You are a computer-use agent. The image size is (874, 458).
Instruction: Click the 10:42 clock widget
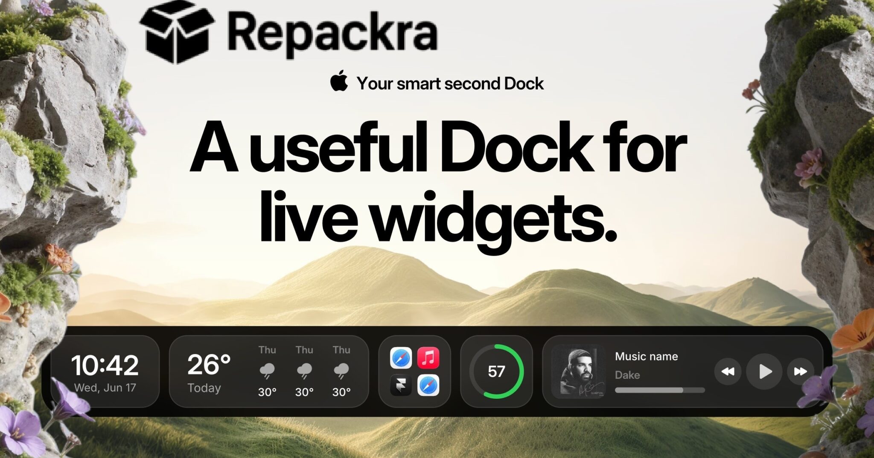coord(105,372)
